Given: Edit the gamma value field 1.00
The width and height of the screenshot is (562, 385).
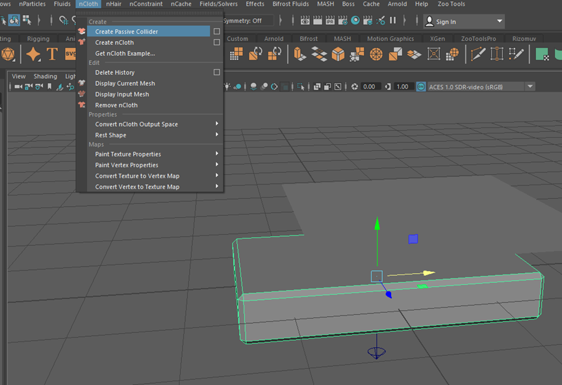Looking at the screenshot, I should click(403, 86).
